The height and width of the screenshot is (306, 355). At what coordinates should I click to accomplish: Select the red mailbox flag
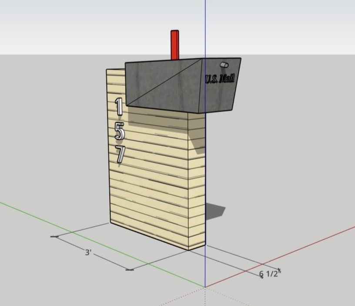pyautogui.click(x=175, y=45)
